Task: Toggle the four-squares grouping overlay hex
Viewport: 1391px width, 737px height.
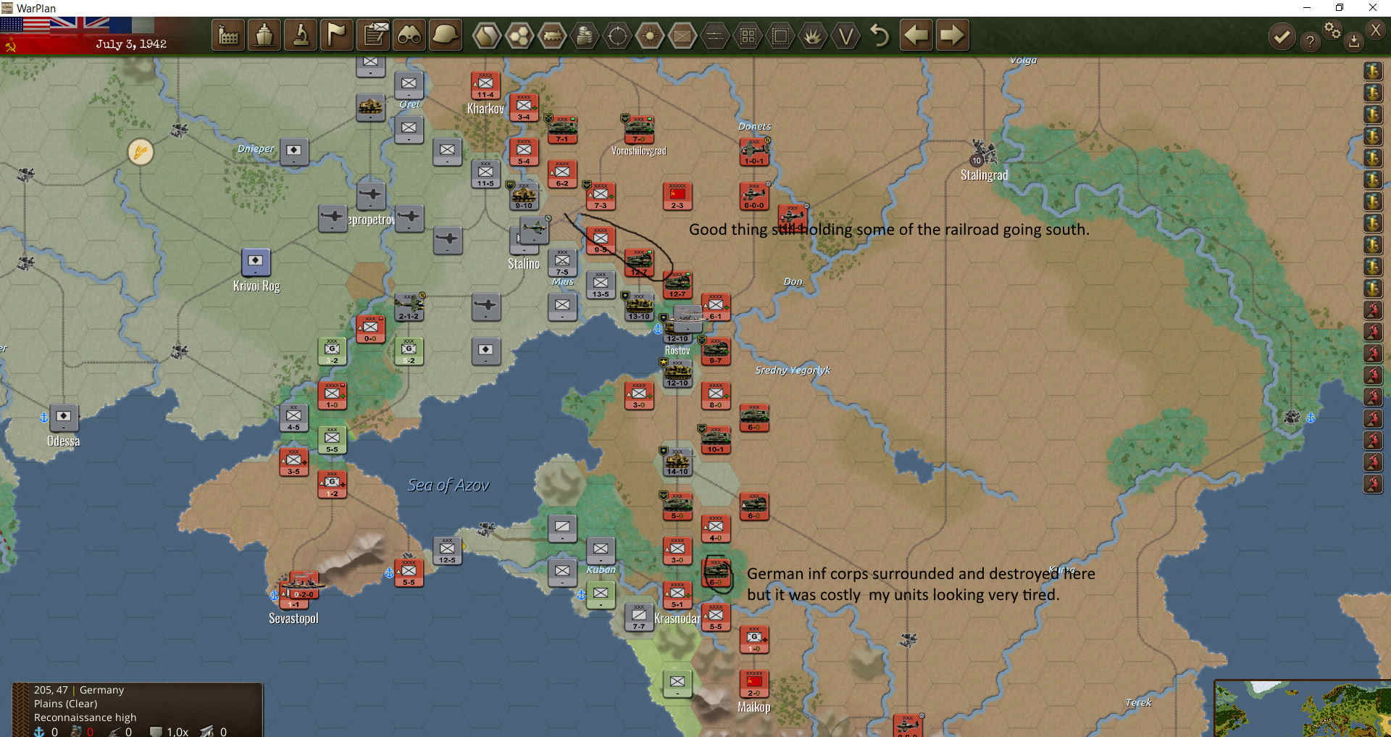Action: point(748,36)
